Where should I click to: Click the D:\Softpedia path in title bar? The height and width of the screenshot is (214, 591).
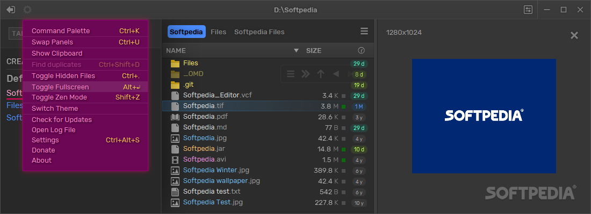click(x=295, y=10)
